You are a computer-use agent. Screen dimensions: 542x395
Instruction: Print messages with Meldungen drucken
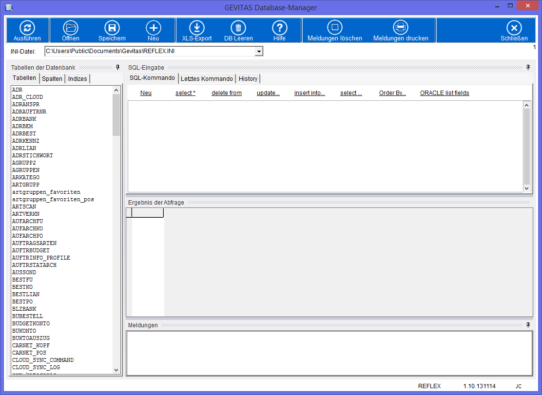[401, 31]
